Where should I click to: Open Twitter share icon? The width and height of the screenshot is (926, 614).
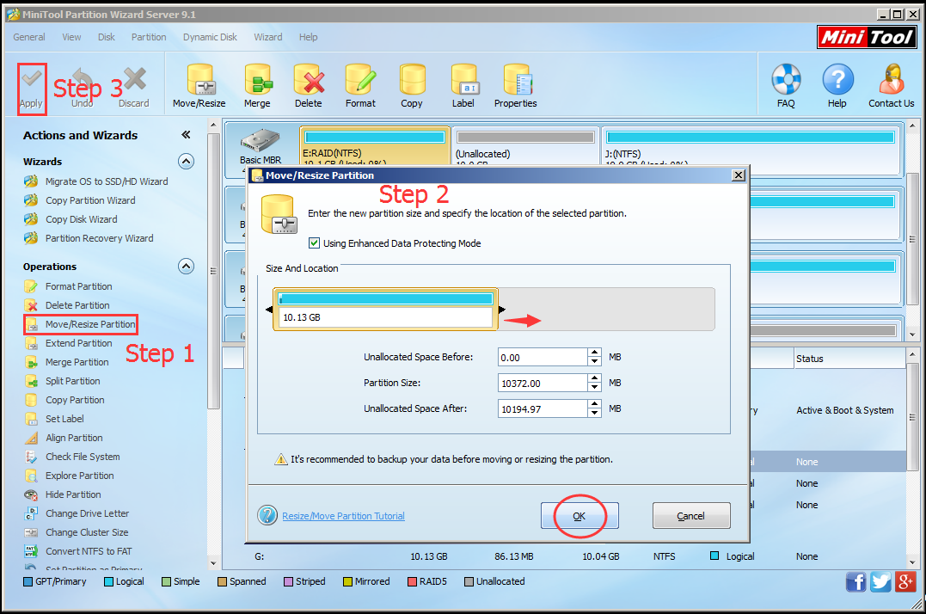(x=880, y=581)
